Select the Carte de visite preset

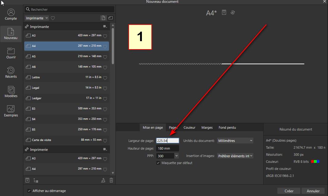pos(67,140)
